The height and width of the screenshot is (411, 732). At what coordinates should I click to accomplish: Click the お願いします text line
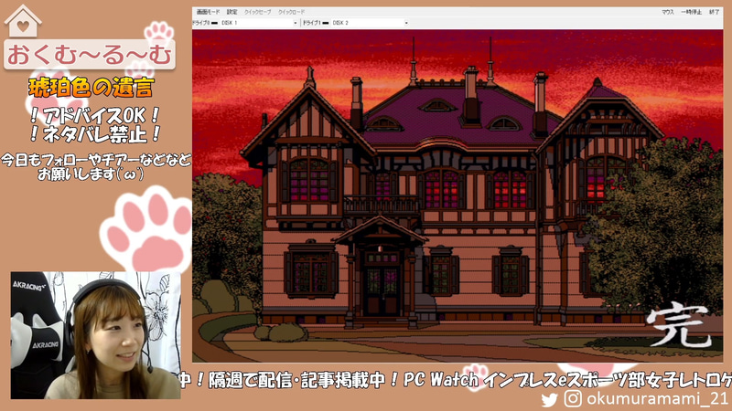[91, 174]
